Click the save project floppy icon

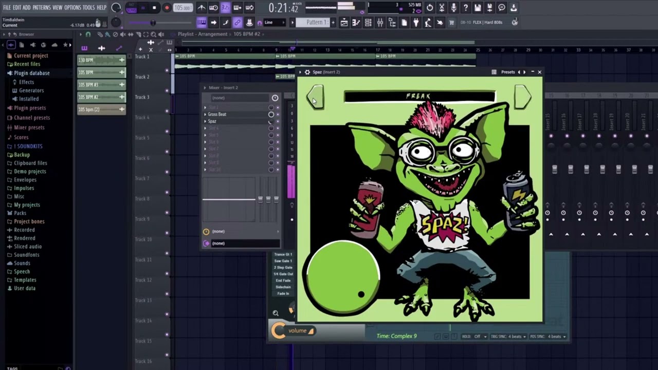coord(478,8)
